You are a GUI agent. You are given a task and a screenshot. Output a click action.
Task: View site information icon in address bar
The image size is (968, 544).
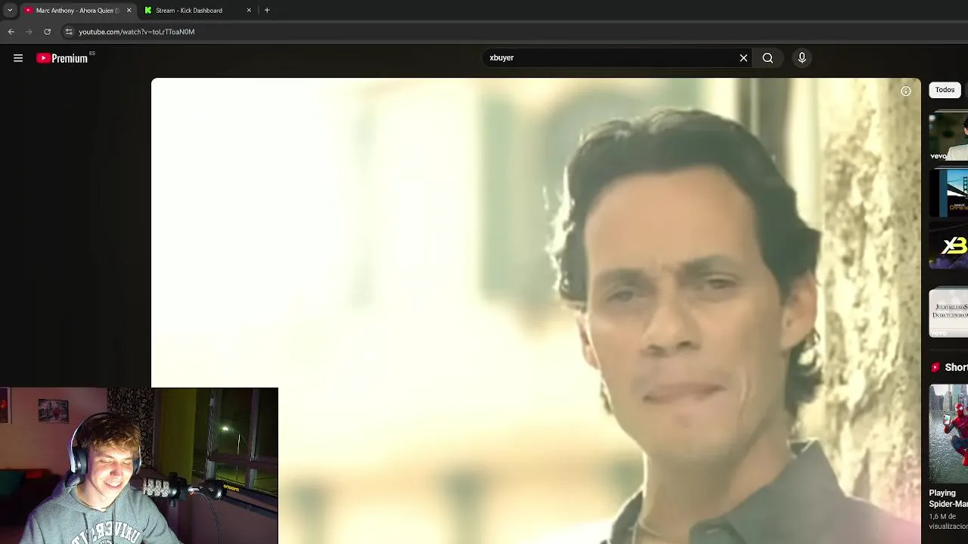click(x=69, y=32)
